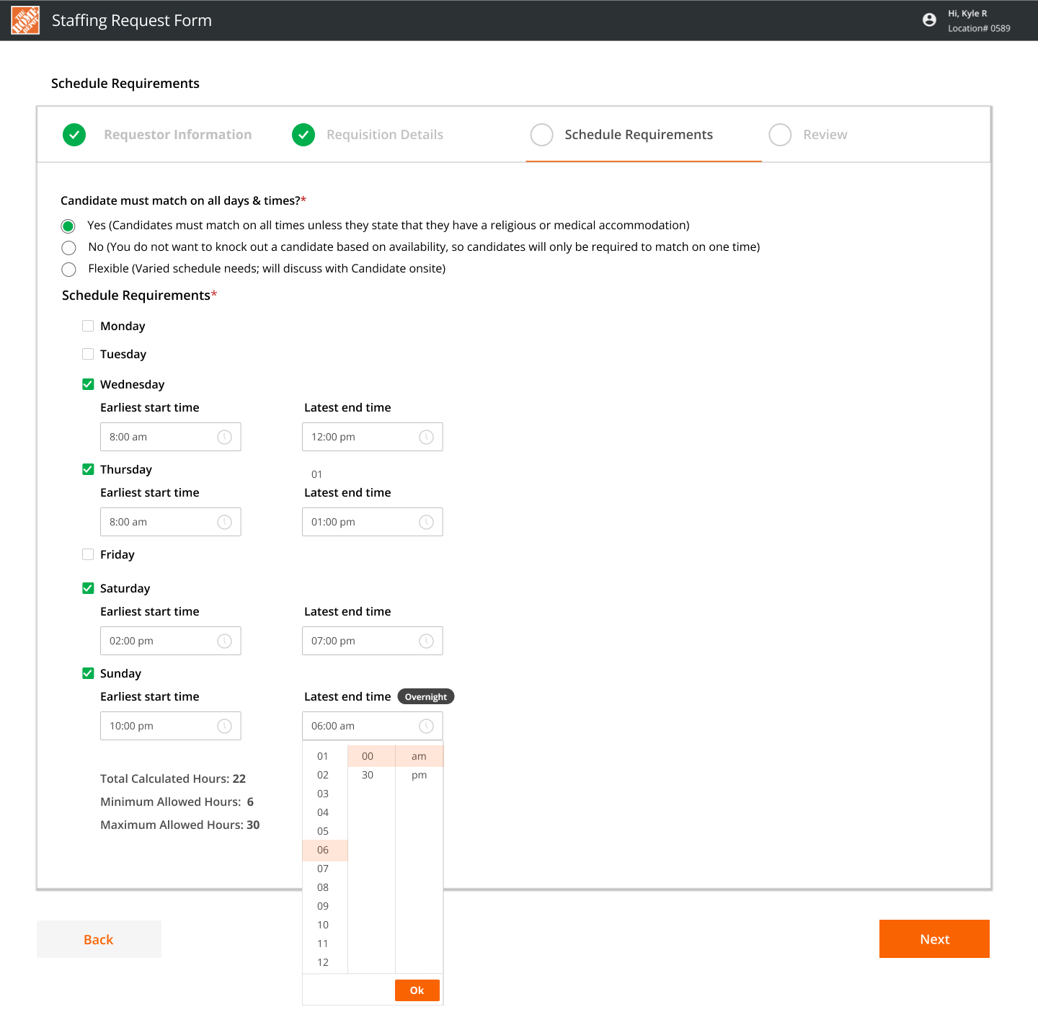Click clock icon in Sunday end time
The width and height of the screenshot is (1038, 1012).
coord(427,726)
